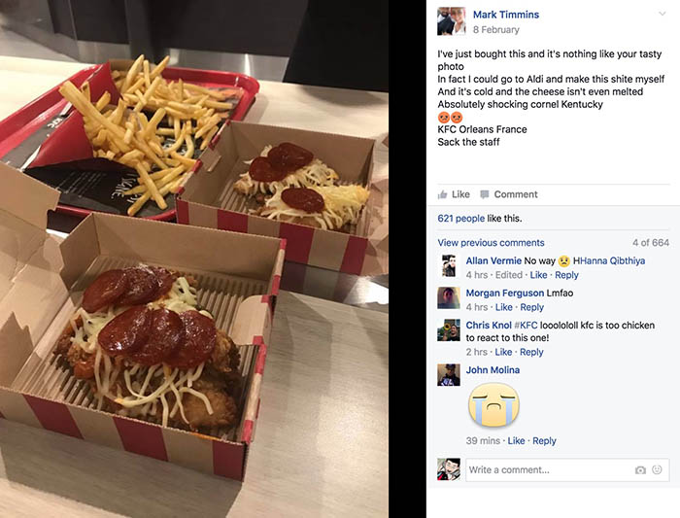Expand the post options chevron
This screenshot has height=518, width=680.
point(663,14)
